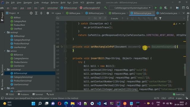Open the Navigate menu
This screenshot has width=190, height=107.
click(x=28, y=3)
